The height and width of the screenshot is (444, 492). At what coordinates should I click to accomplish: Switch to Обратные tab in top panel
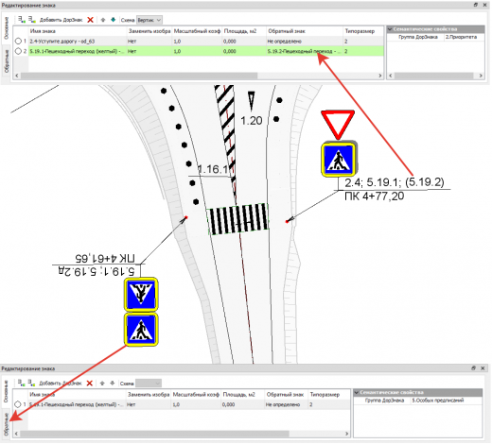point(7,60)
